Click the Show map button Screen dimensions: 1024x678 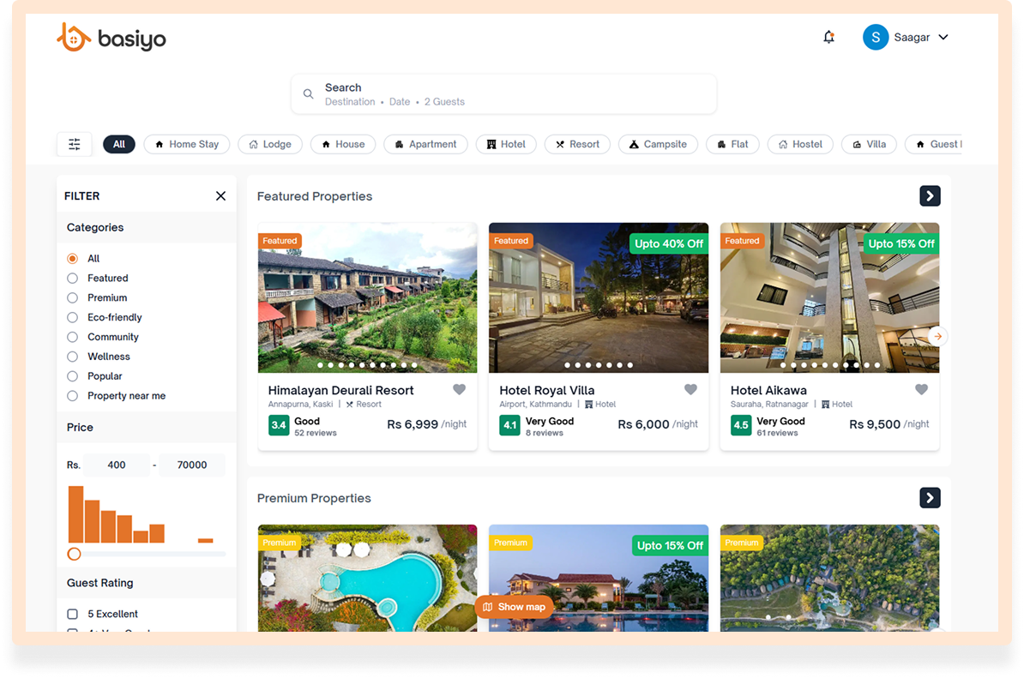[x=514, y=607]
